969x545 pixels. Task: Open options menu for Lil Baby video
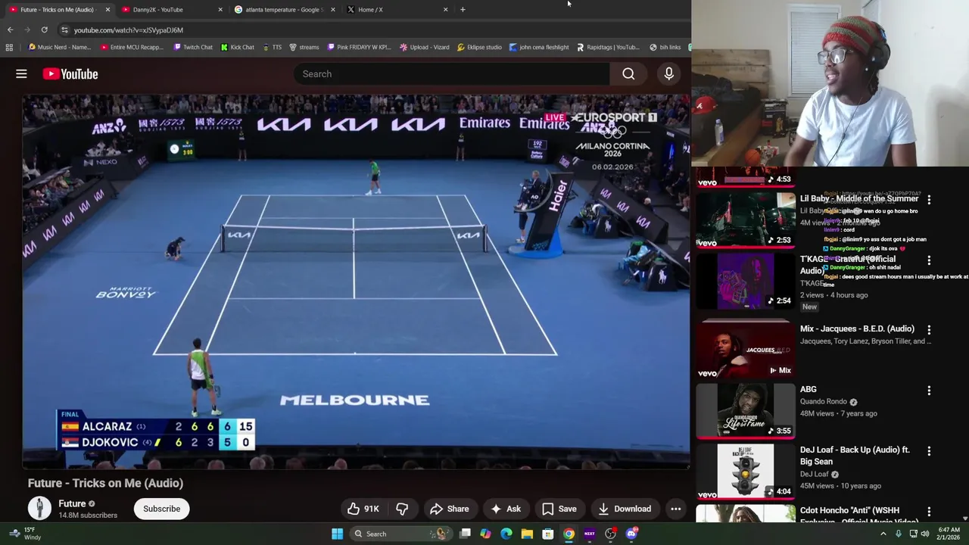point(929,200)
